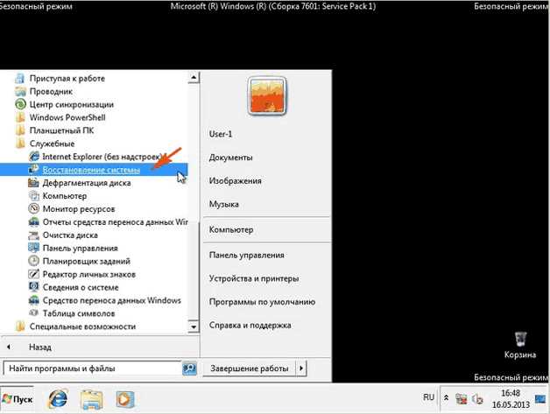This screenshot has height=414, width=550.
Task: Open Документы in right pane
Action: click(x=230, y=158)
